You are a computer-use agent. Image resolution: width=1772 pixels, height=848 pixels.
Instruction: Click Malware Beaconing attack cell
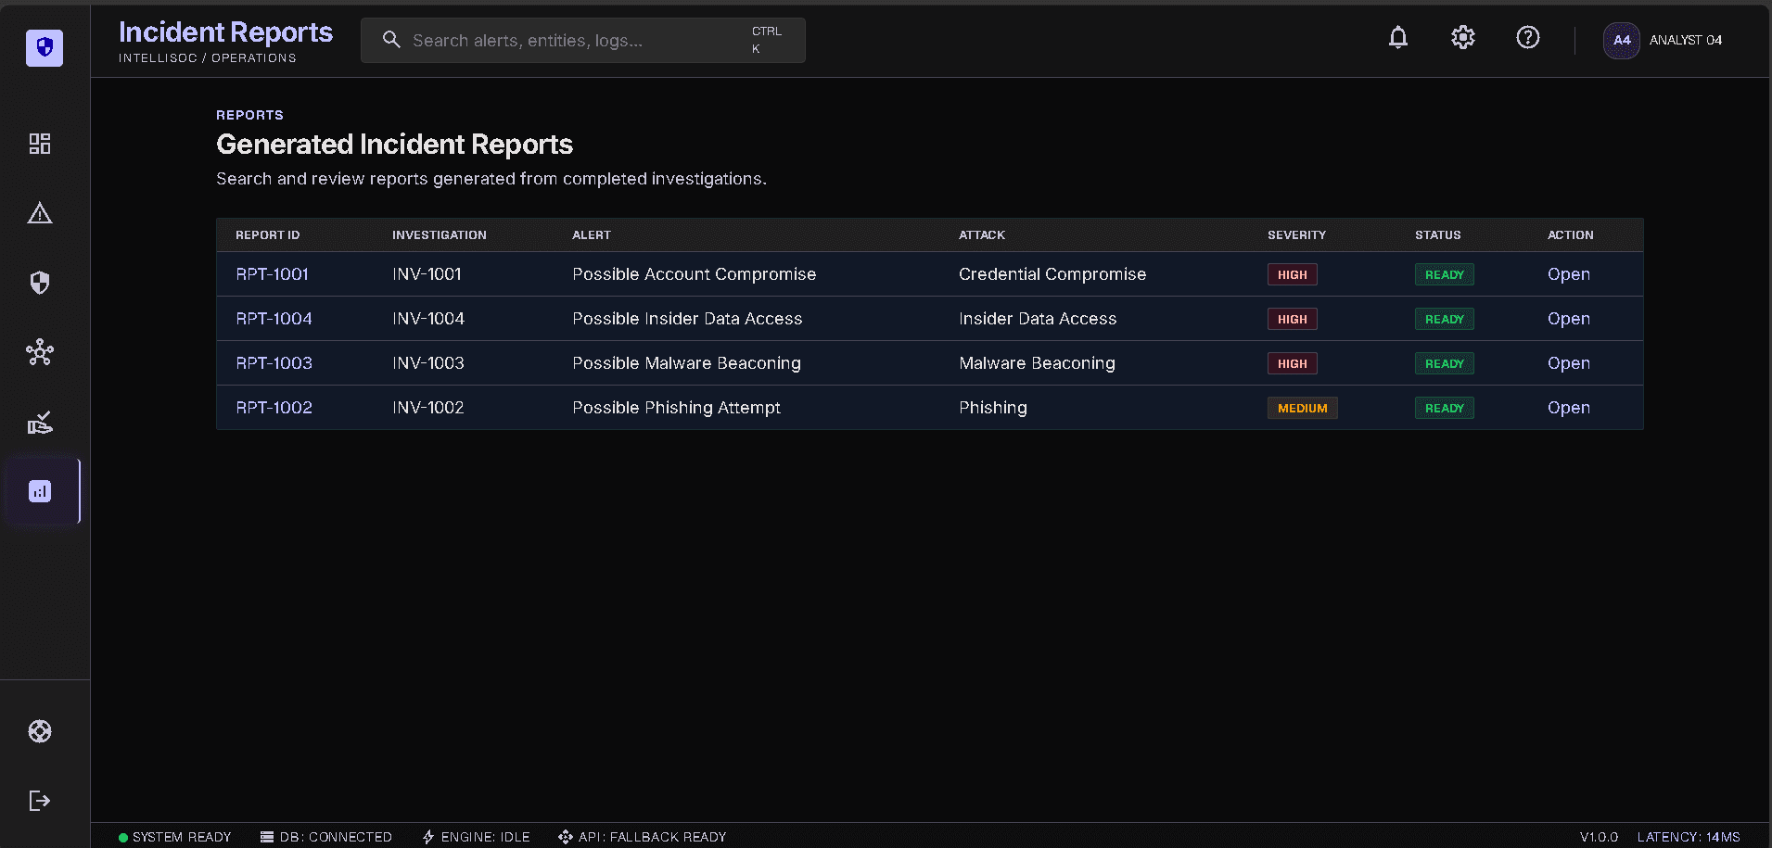pos(1037,363)
